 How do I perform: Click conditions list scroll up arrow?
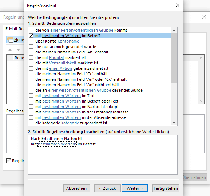(x=174, y=31)
